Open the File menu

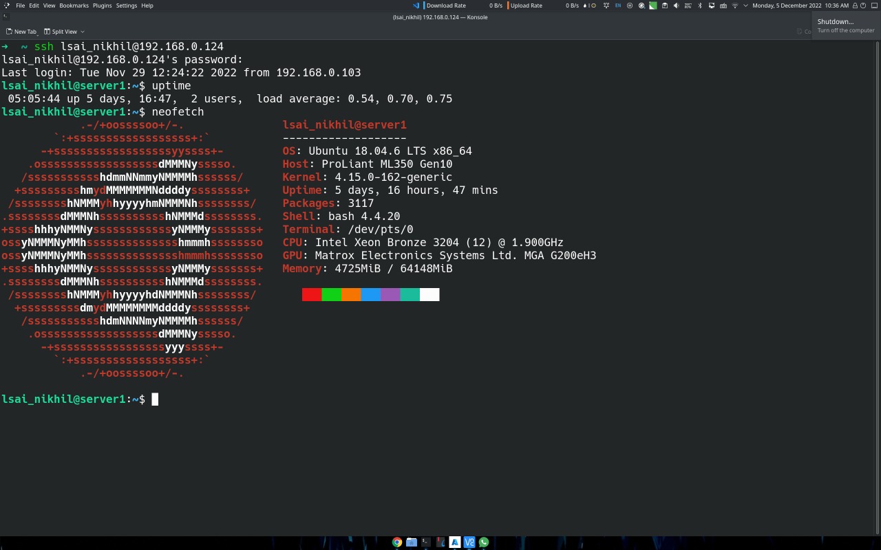20,5
